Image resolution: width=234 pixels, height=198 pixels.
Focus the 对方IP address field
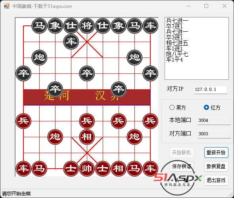pyautogui.click(x=211, y=90)
